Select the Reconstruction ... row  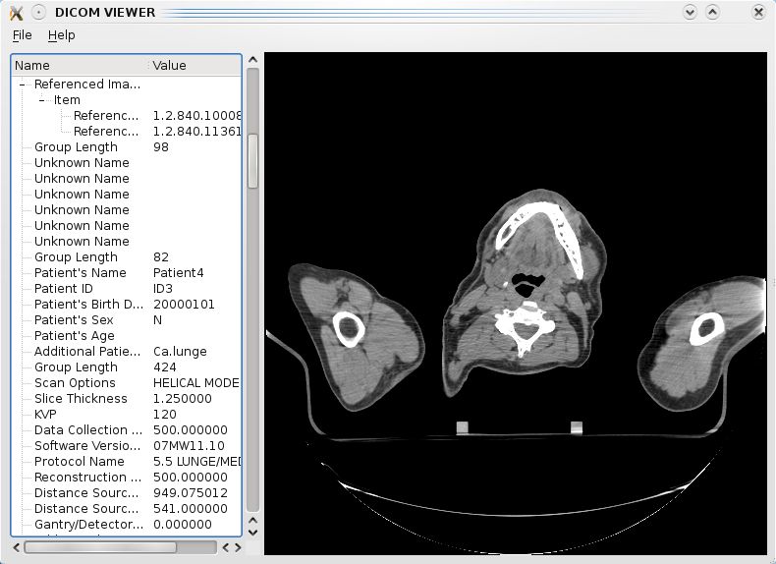coord(126,478)
